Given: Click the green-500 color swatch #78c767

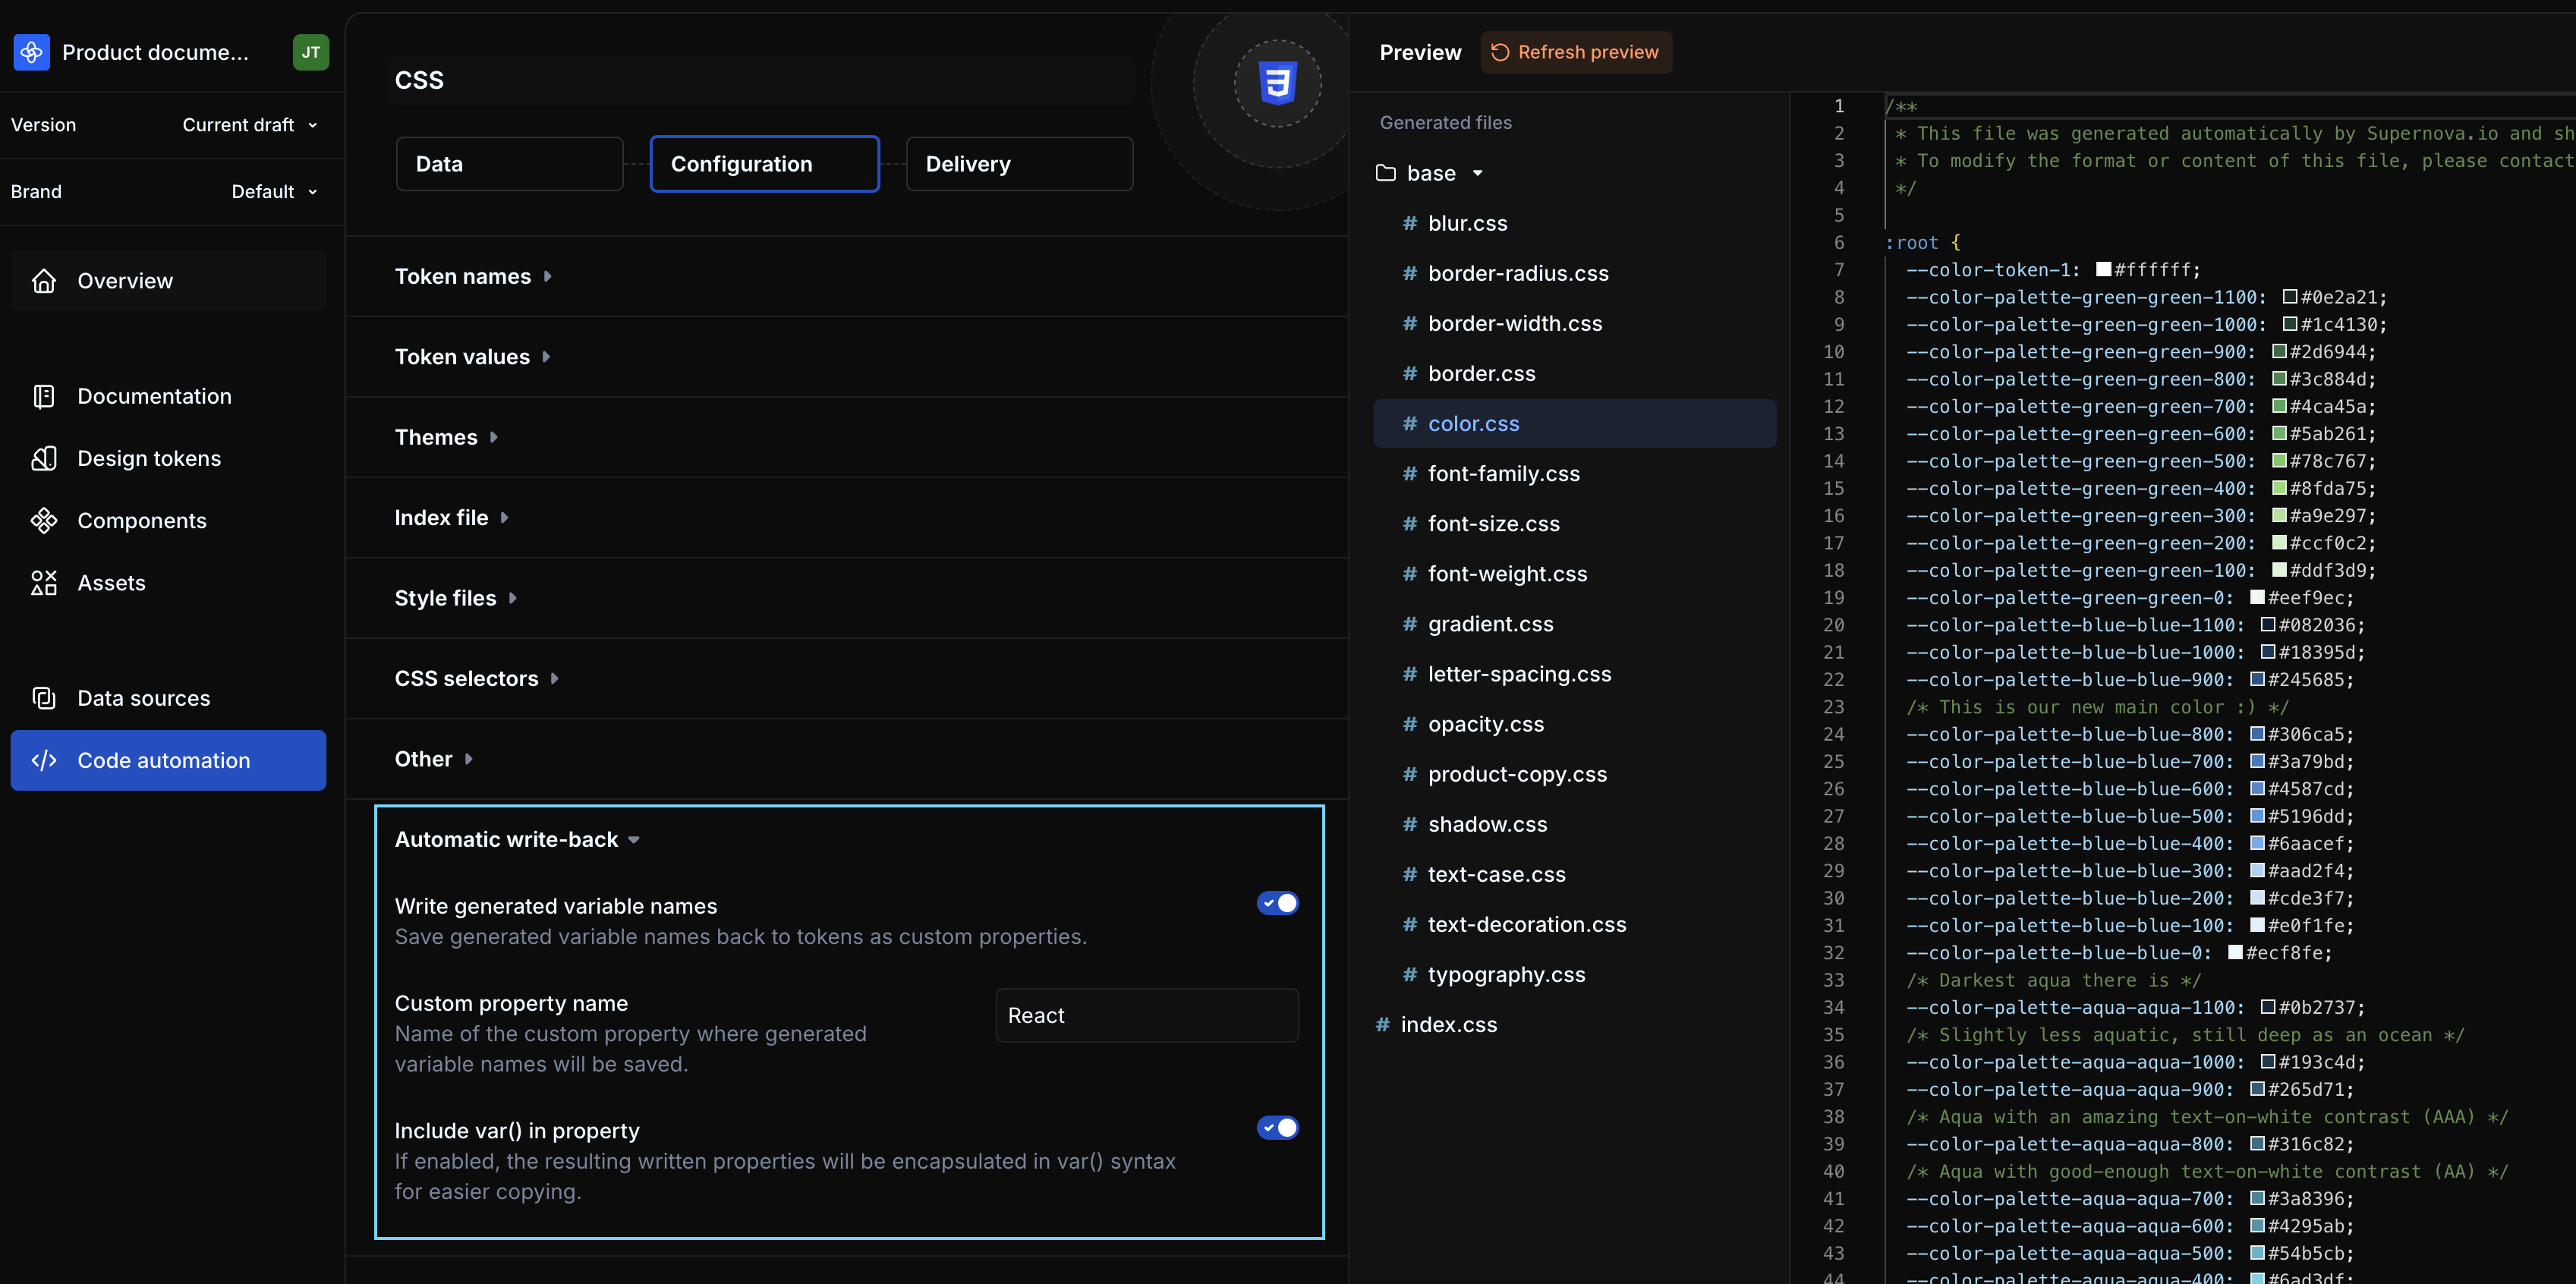Looking at the screenshot, I should [x=2279, y=461].
